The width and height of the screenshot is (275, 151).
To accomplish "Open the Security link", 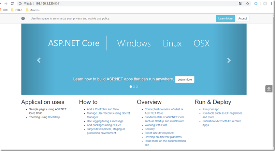I will 149,129.
